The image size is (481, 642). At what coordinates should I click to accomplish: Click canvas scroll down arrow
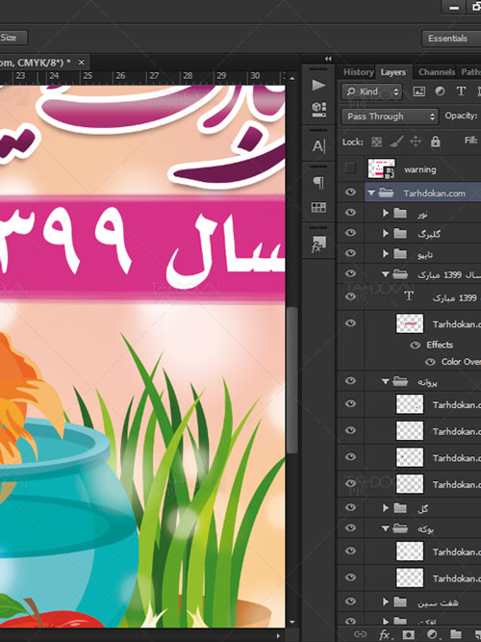(x=291, y=622)
